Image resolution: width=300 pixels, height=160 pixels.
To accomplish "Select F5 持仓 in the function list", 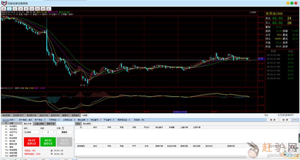I will (11, 135).
